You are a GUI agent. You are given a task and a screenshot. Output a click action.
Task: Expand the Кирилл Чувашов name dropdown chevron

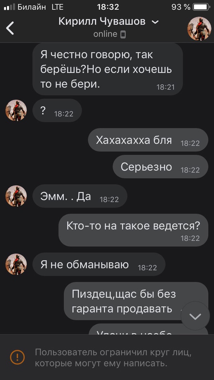tap(155, 22)
